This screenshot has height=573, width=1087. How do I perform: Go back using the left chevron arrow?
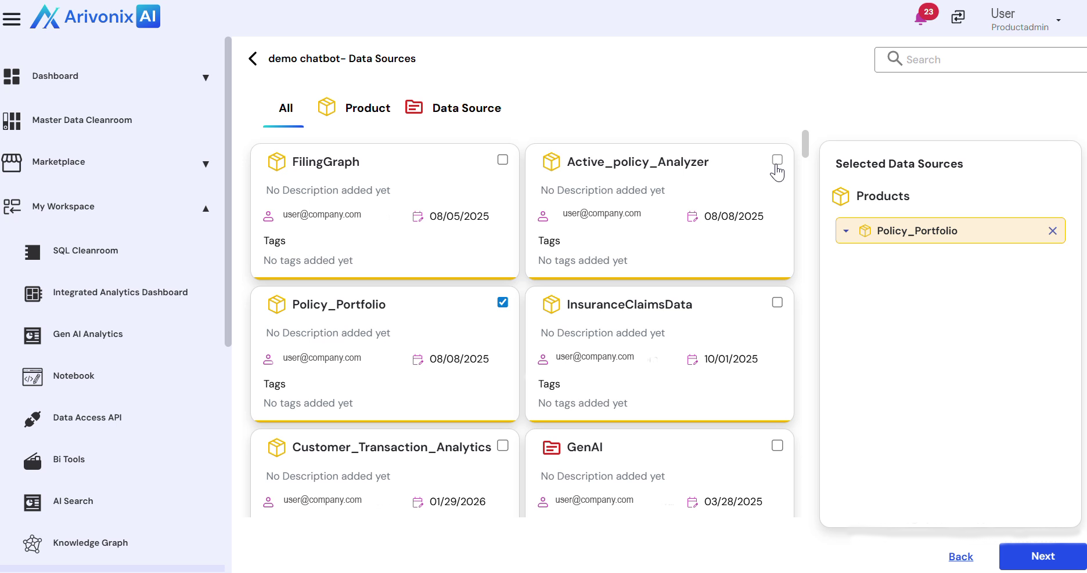point(253,59)
